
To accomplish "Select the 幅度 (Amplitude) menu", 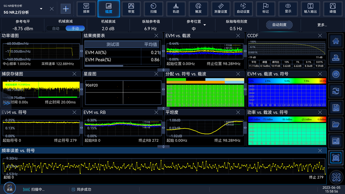I will point(109,9).
